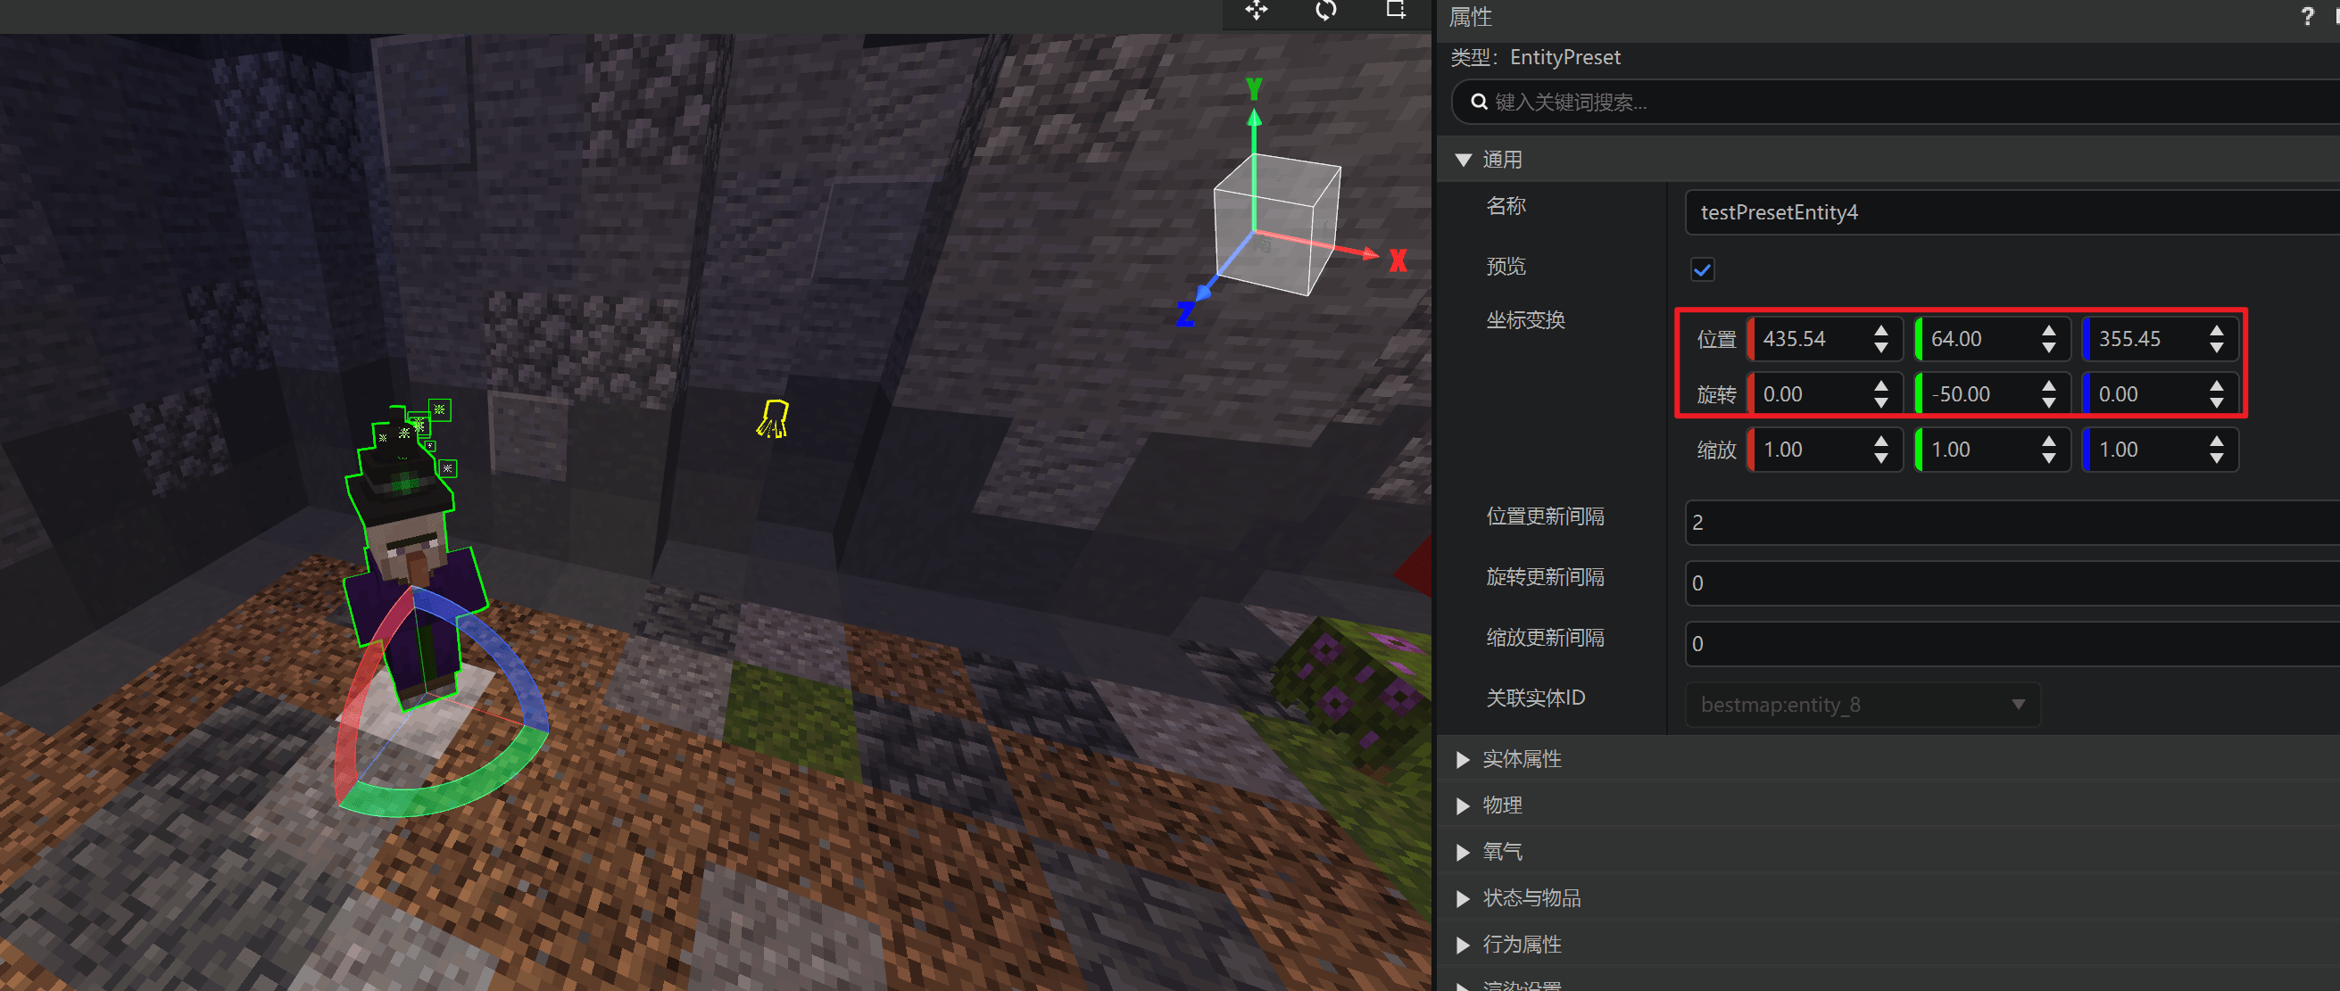Screen dimensions: 2340x991
Task: Increase position X with the up arrow
Action: coord(1881,330)
